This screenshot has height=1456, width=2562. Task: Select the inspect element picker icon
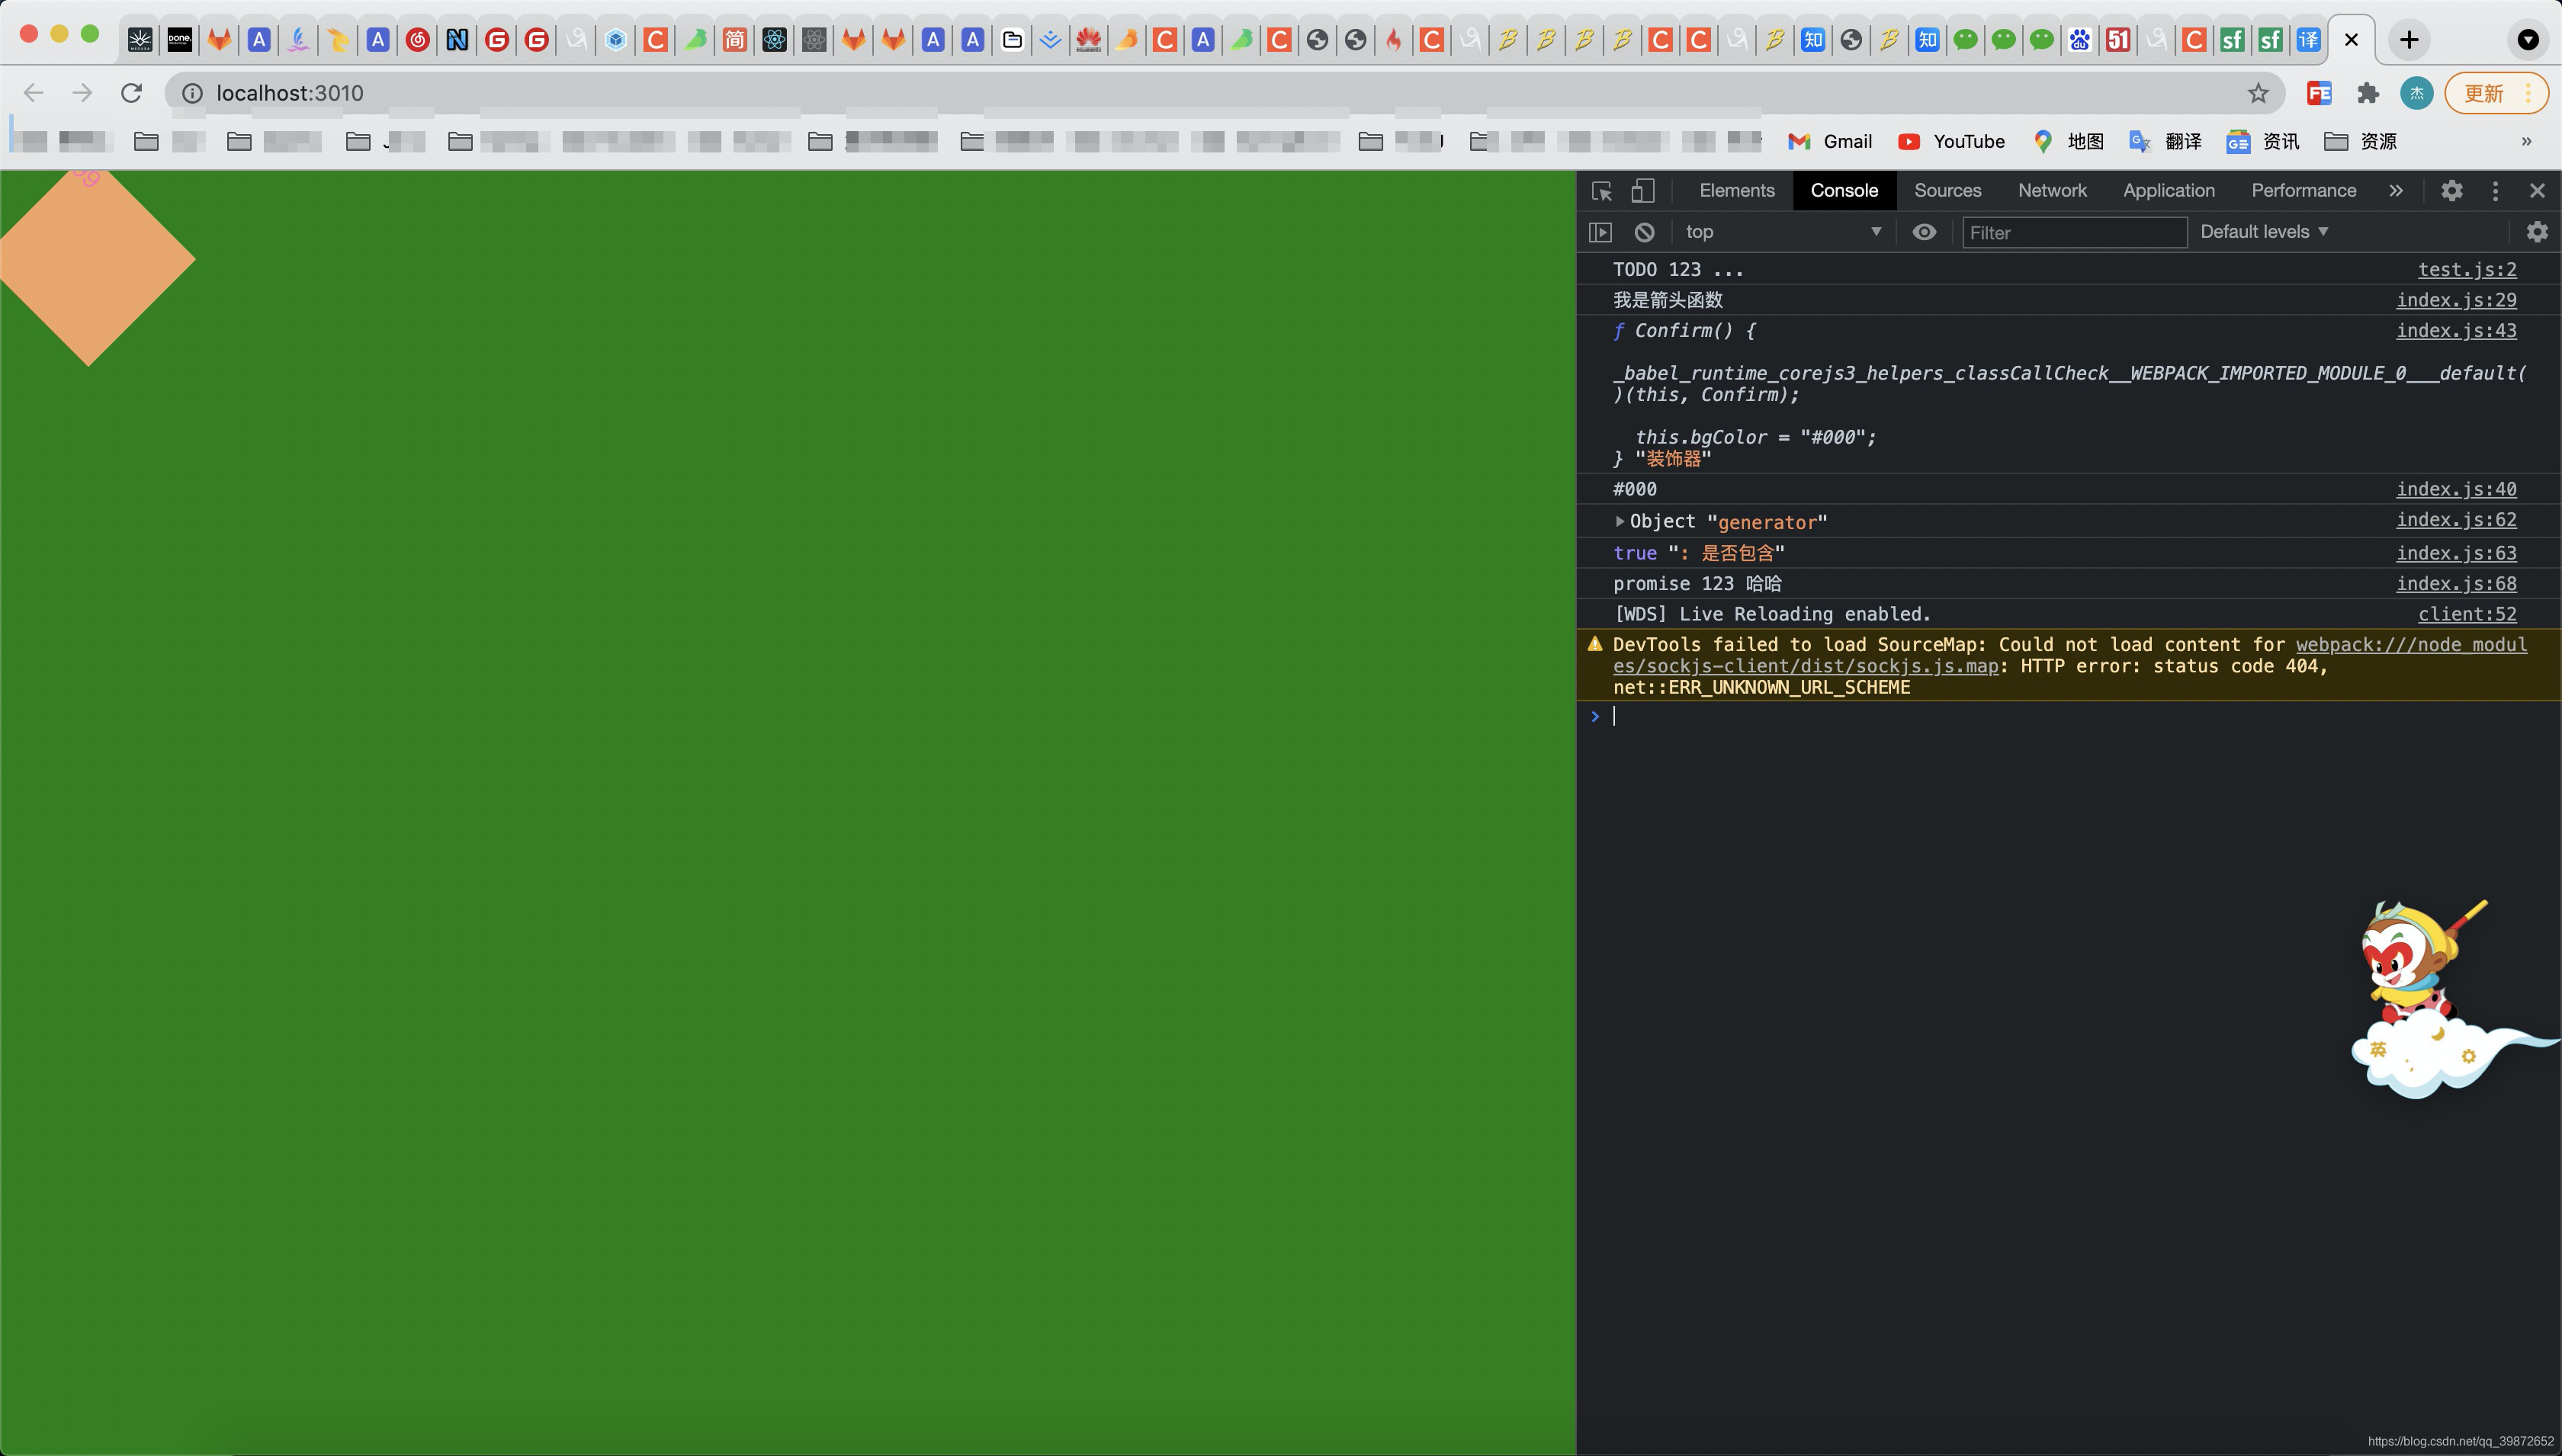point(1601,191)
